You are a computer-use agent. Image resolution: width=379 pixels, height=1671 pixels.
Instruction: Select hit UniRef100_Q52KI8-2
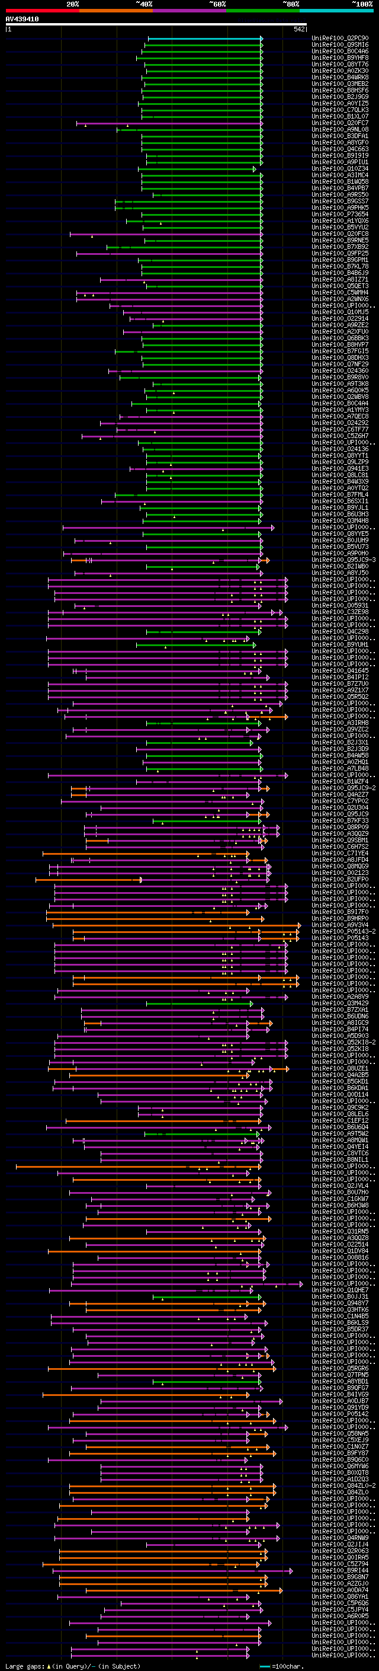point(343,1043)
